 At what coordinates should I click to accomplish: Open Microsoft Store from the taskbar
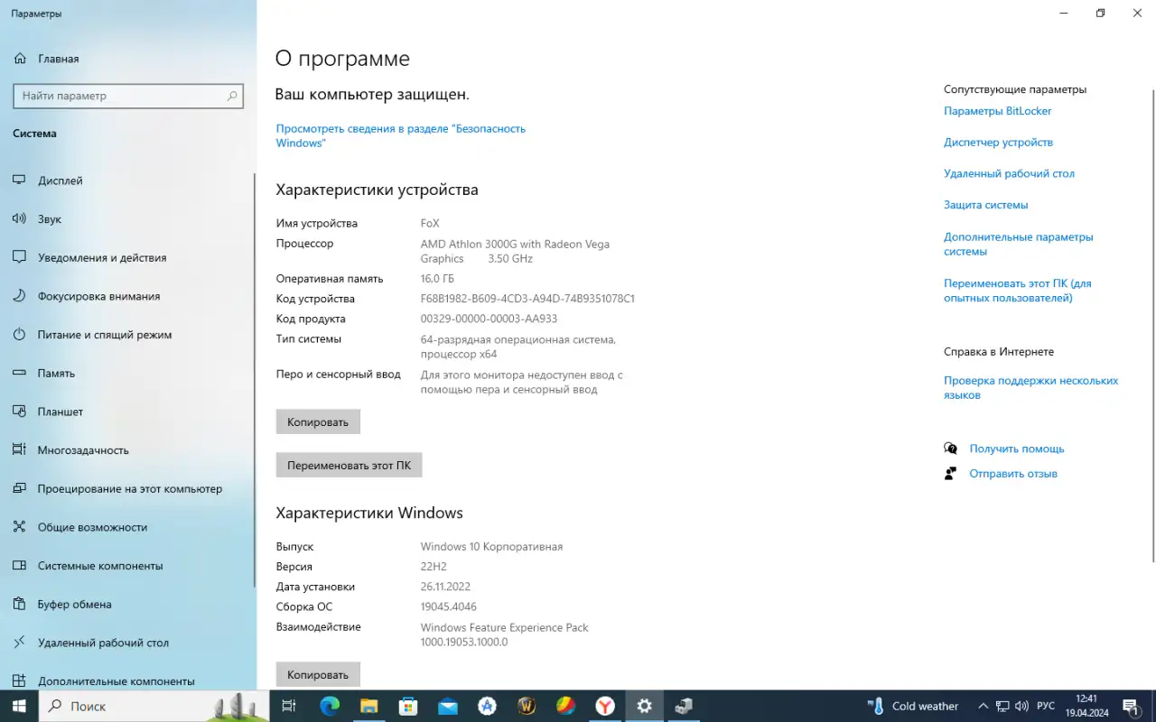pyautogui.click(x=408, y=707)
